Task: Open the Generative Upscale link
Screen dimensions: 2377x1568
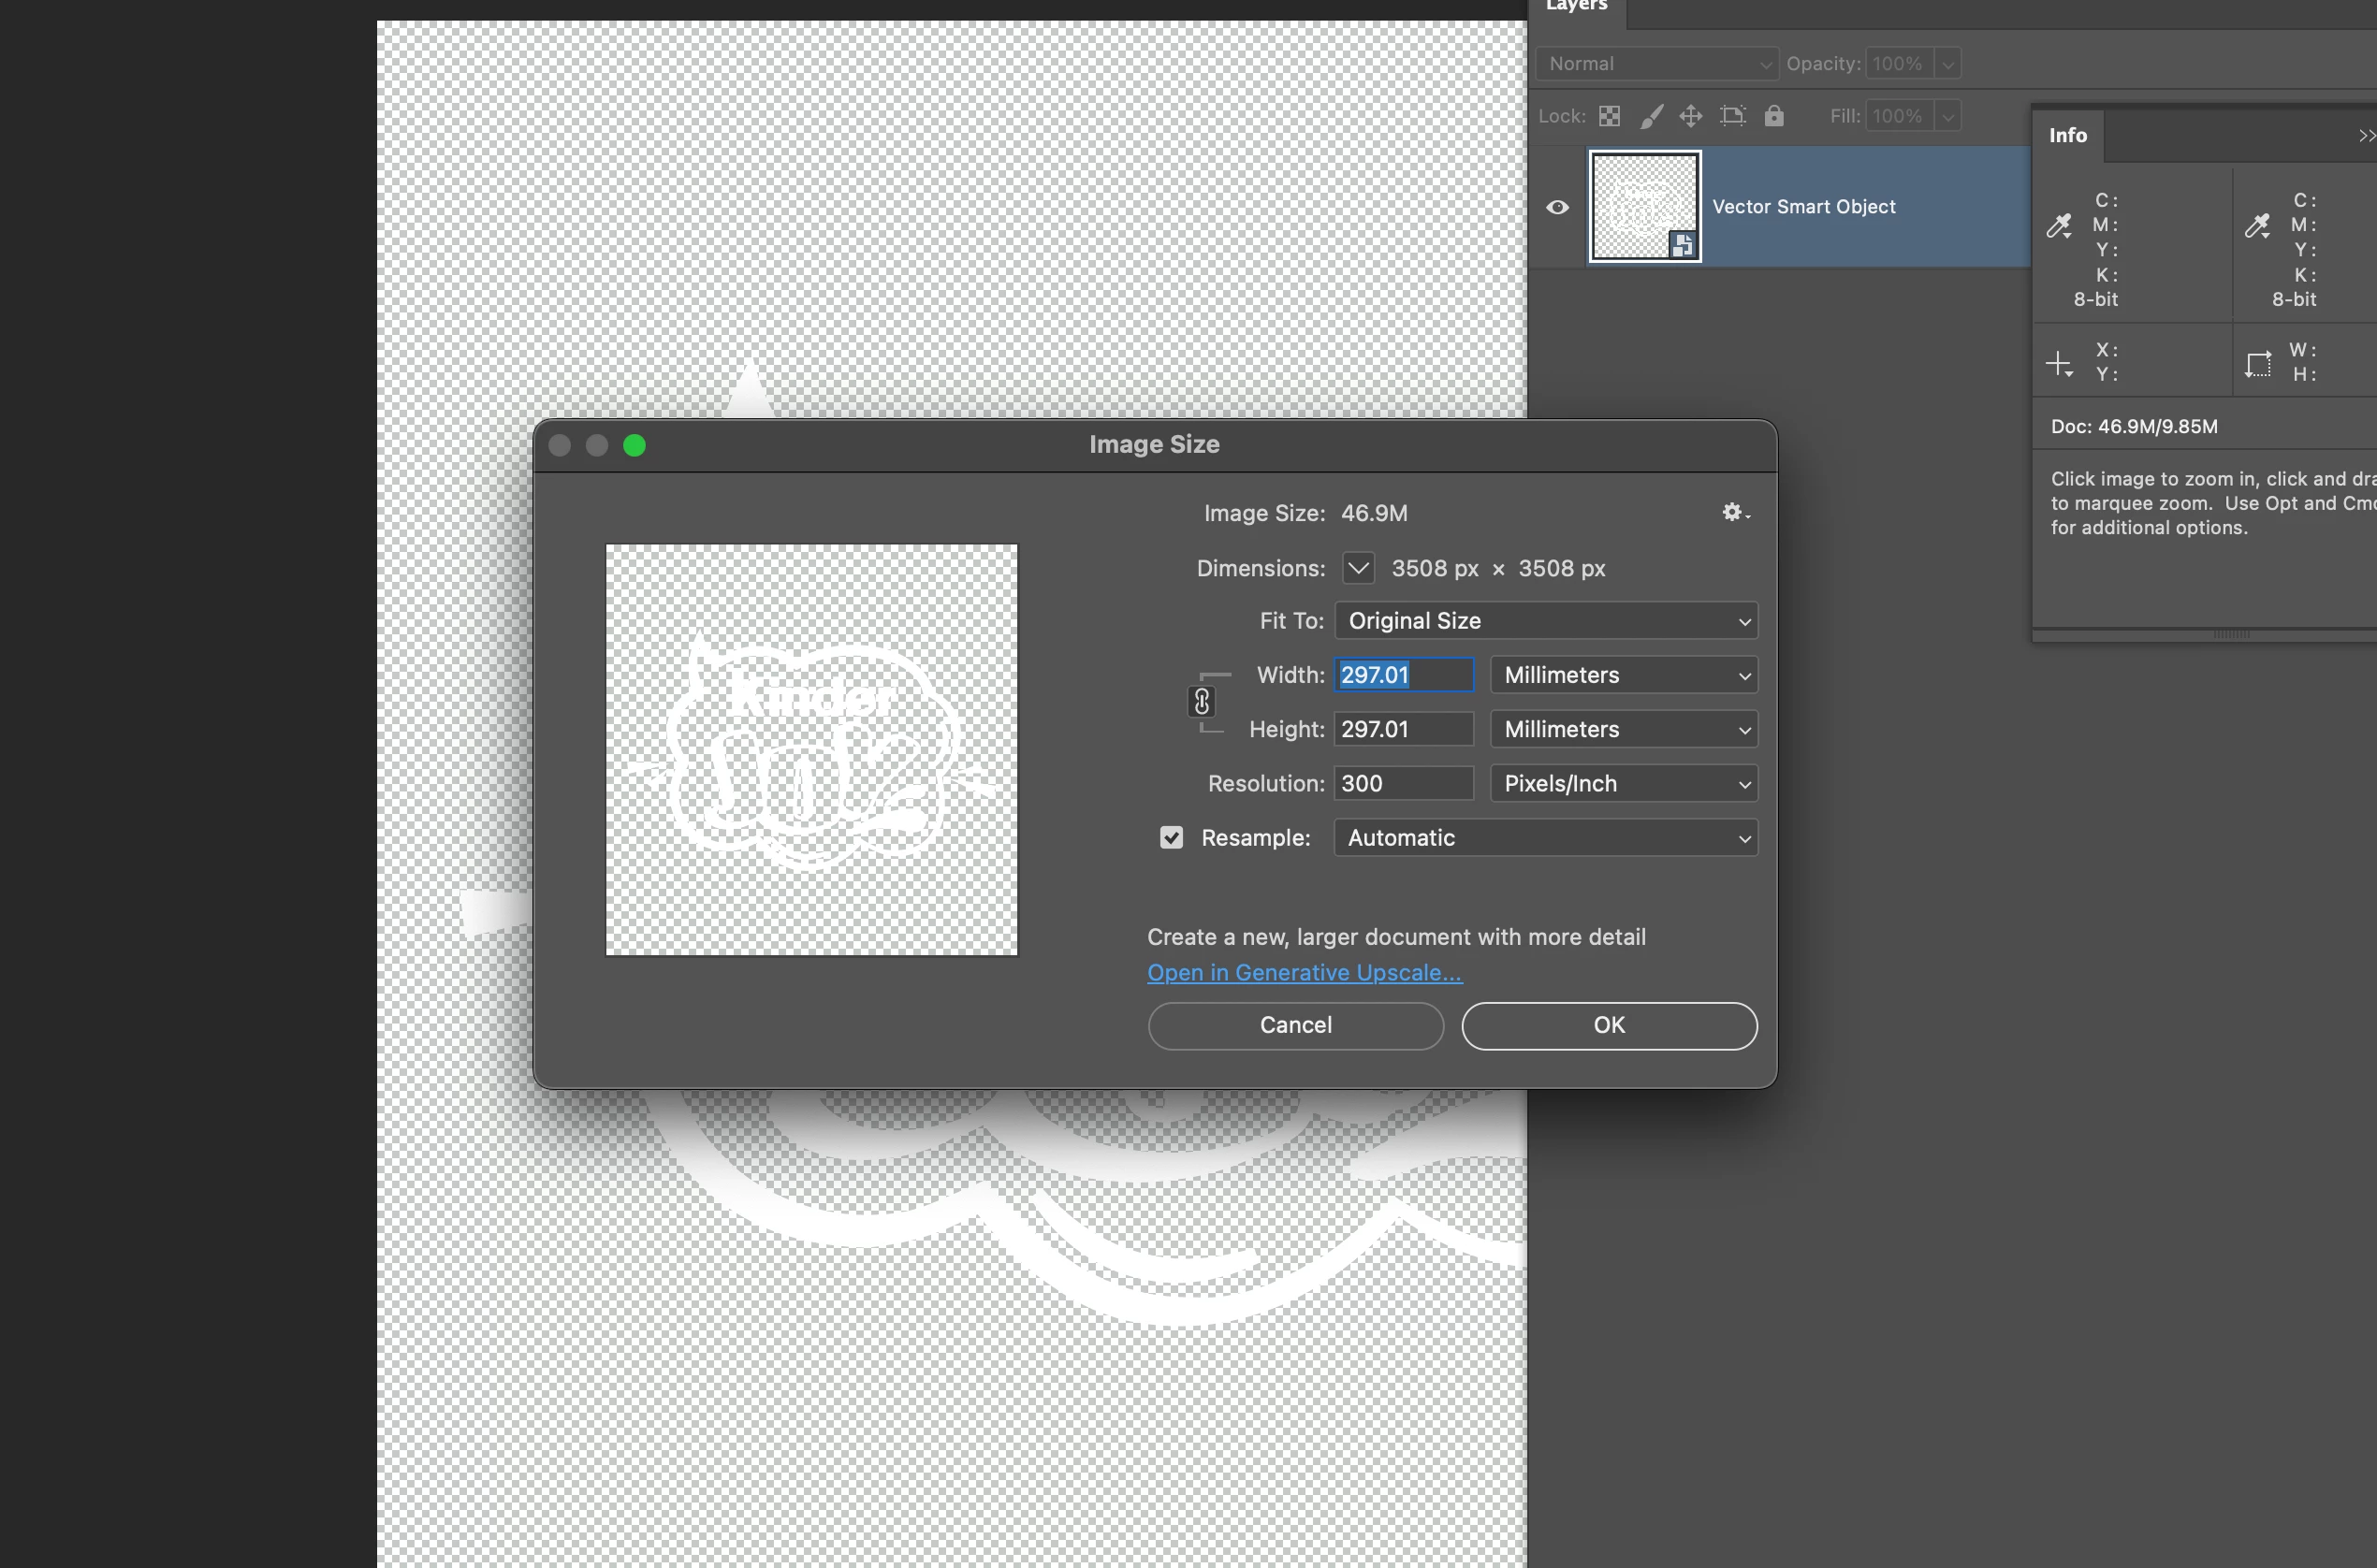Action: 1304,973
